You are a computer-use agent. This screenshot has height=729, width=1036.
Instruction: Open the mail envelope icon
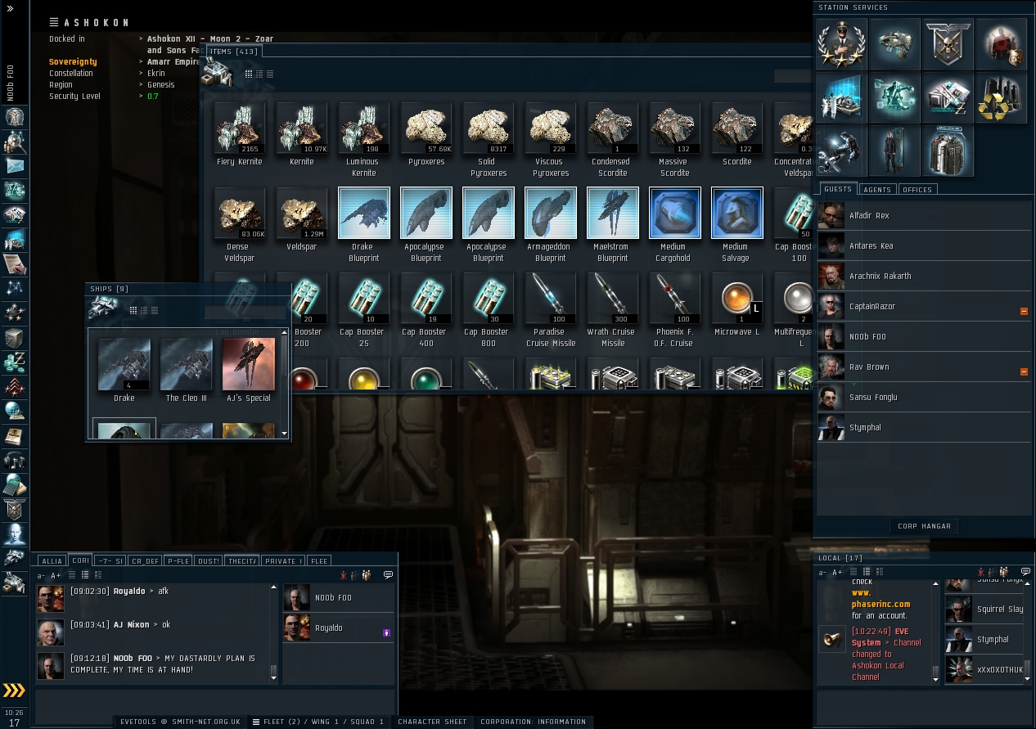pyautogui.click(x=14, y=166)
